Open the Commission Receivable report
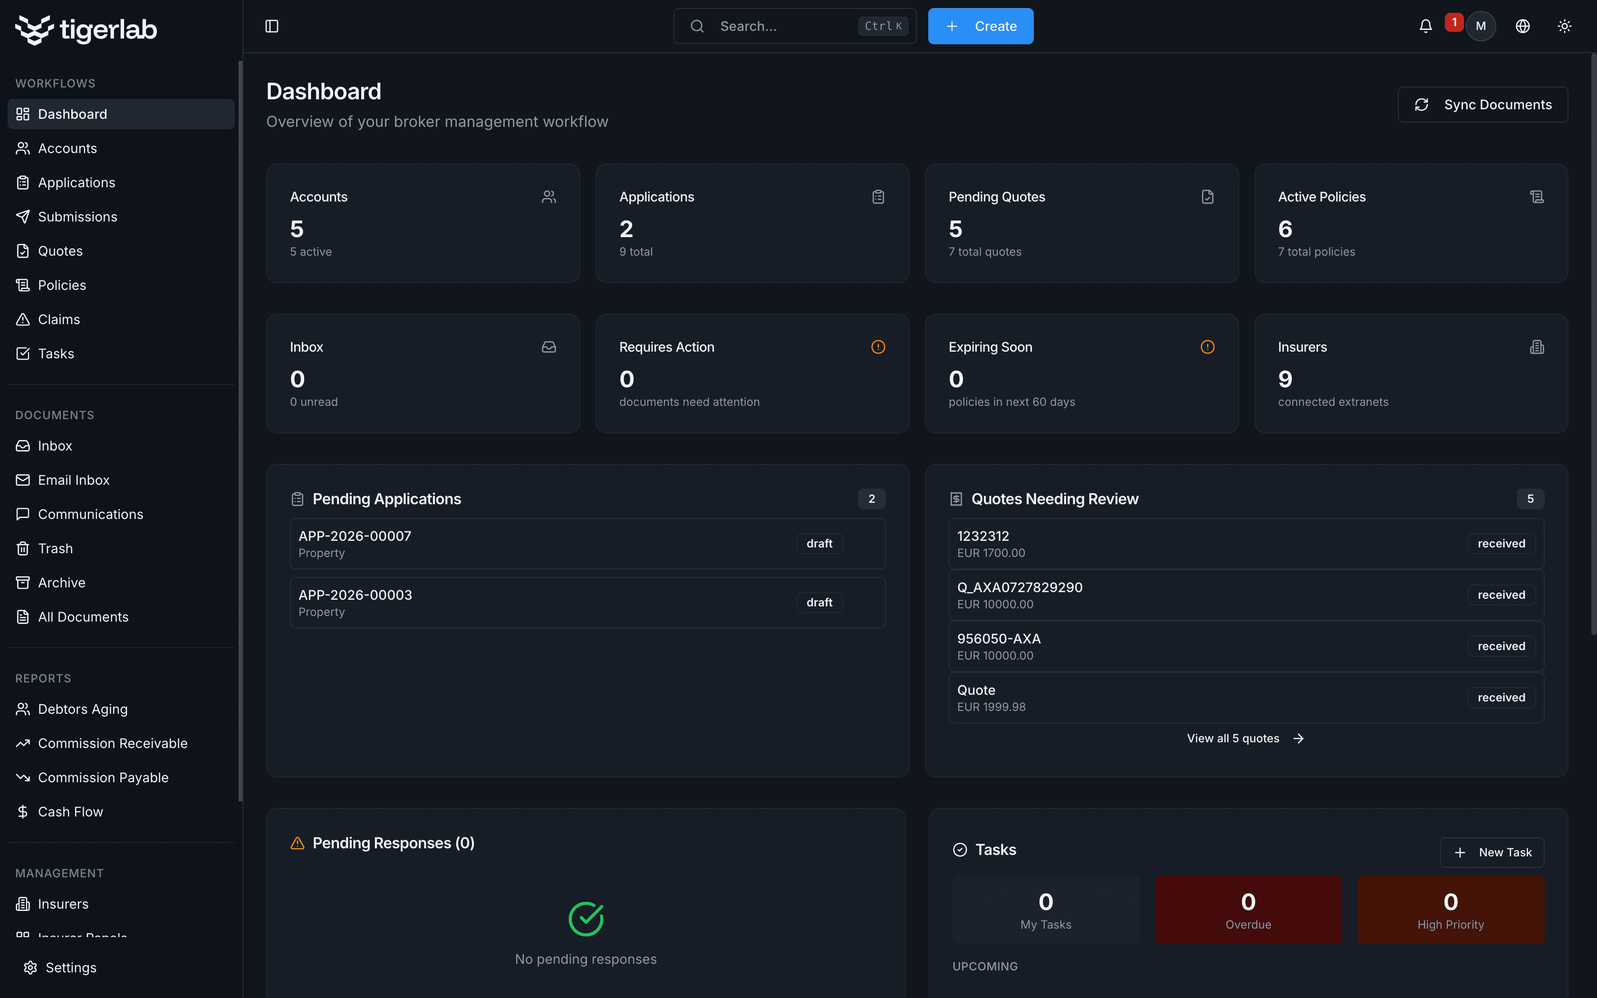Image resolution: width=1597 pixels, height=998 pixels. pyautogui.click(x=112, y=743)
